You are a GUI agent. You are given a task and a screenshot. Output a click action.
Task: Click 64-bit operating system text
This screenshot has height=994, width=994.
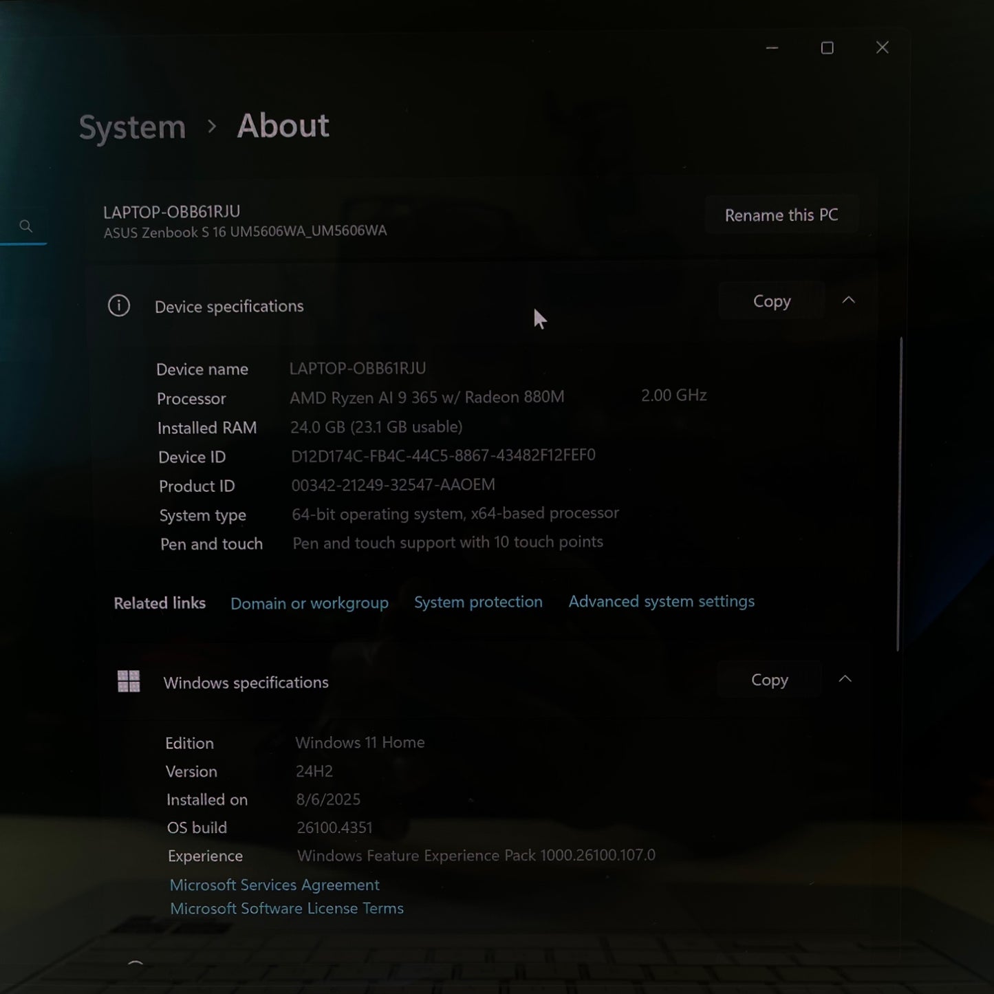click(455, 514)
